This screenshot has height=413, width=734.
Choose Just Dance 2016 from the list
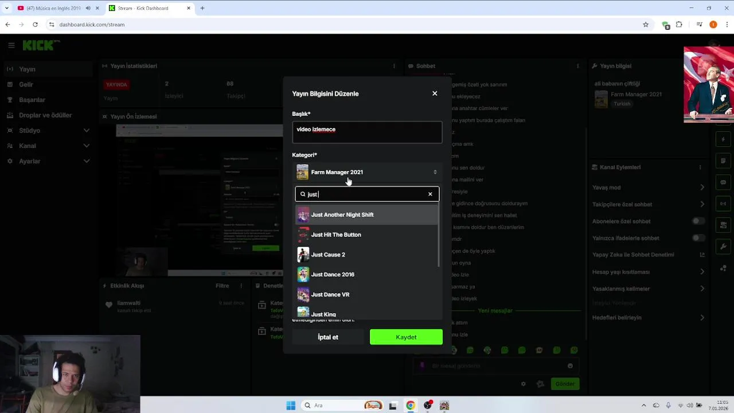pos(366,274)
